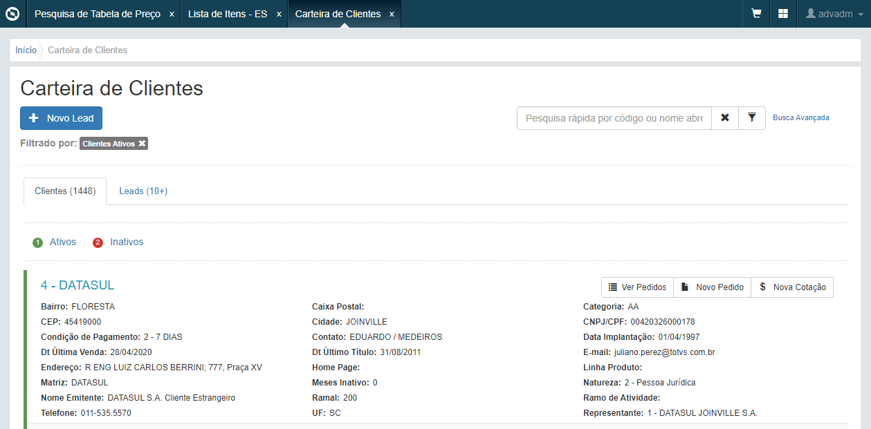Click Bairro value FLORESTA
Screen dimensions: 871x429
pos(93,307)
